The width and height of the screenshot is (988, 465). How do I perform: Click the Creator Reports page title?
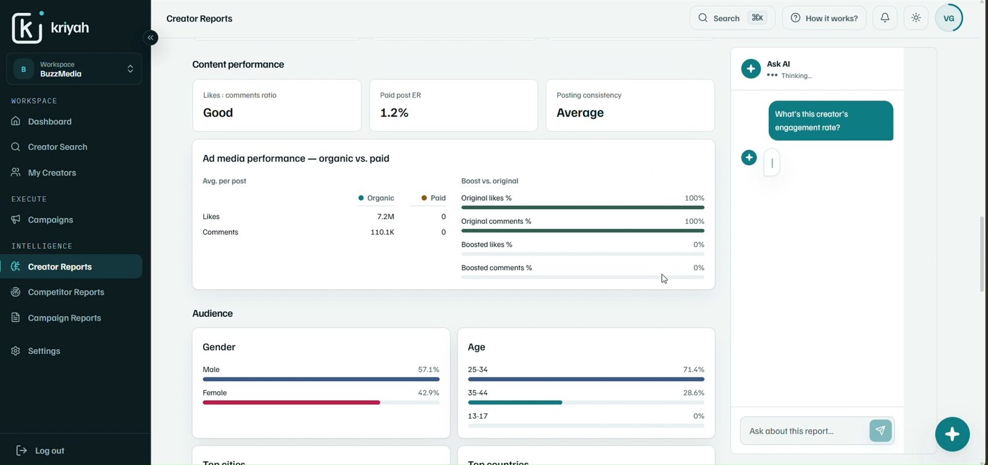[x=199, y=19]
